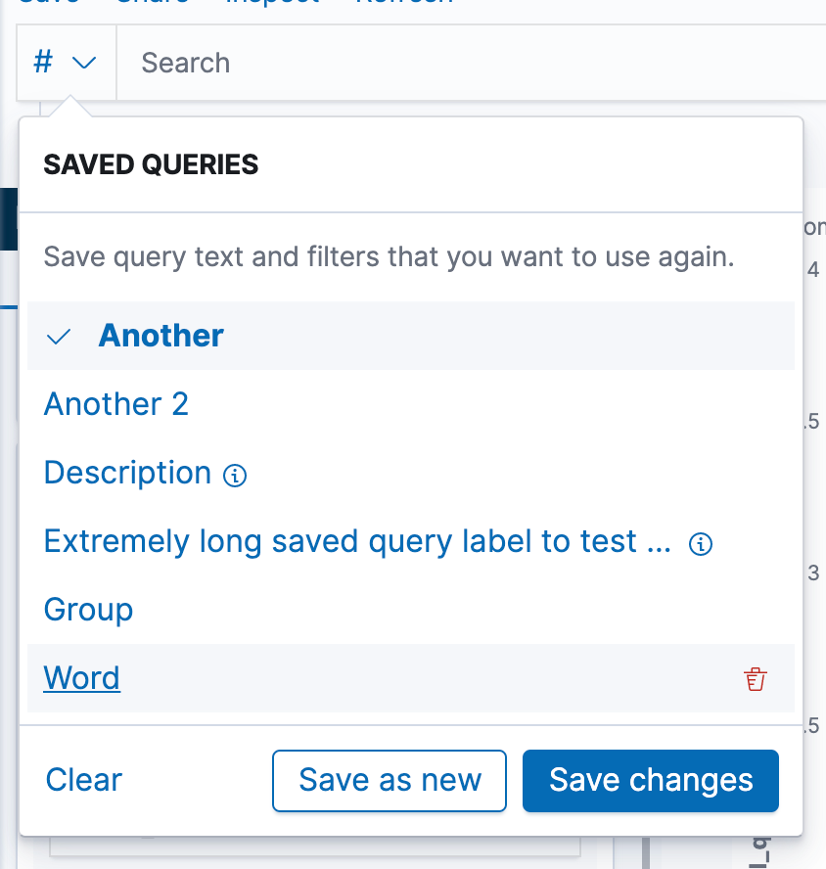Viewport: 826px width, 869px height.
Task: Delete the Word saved query with trash icon
Action: click(755, 679)
